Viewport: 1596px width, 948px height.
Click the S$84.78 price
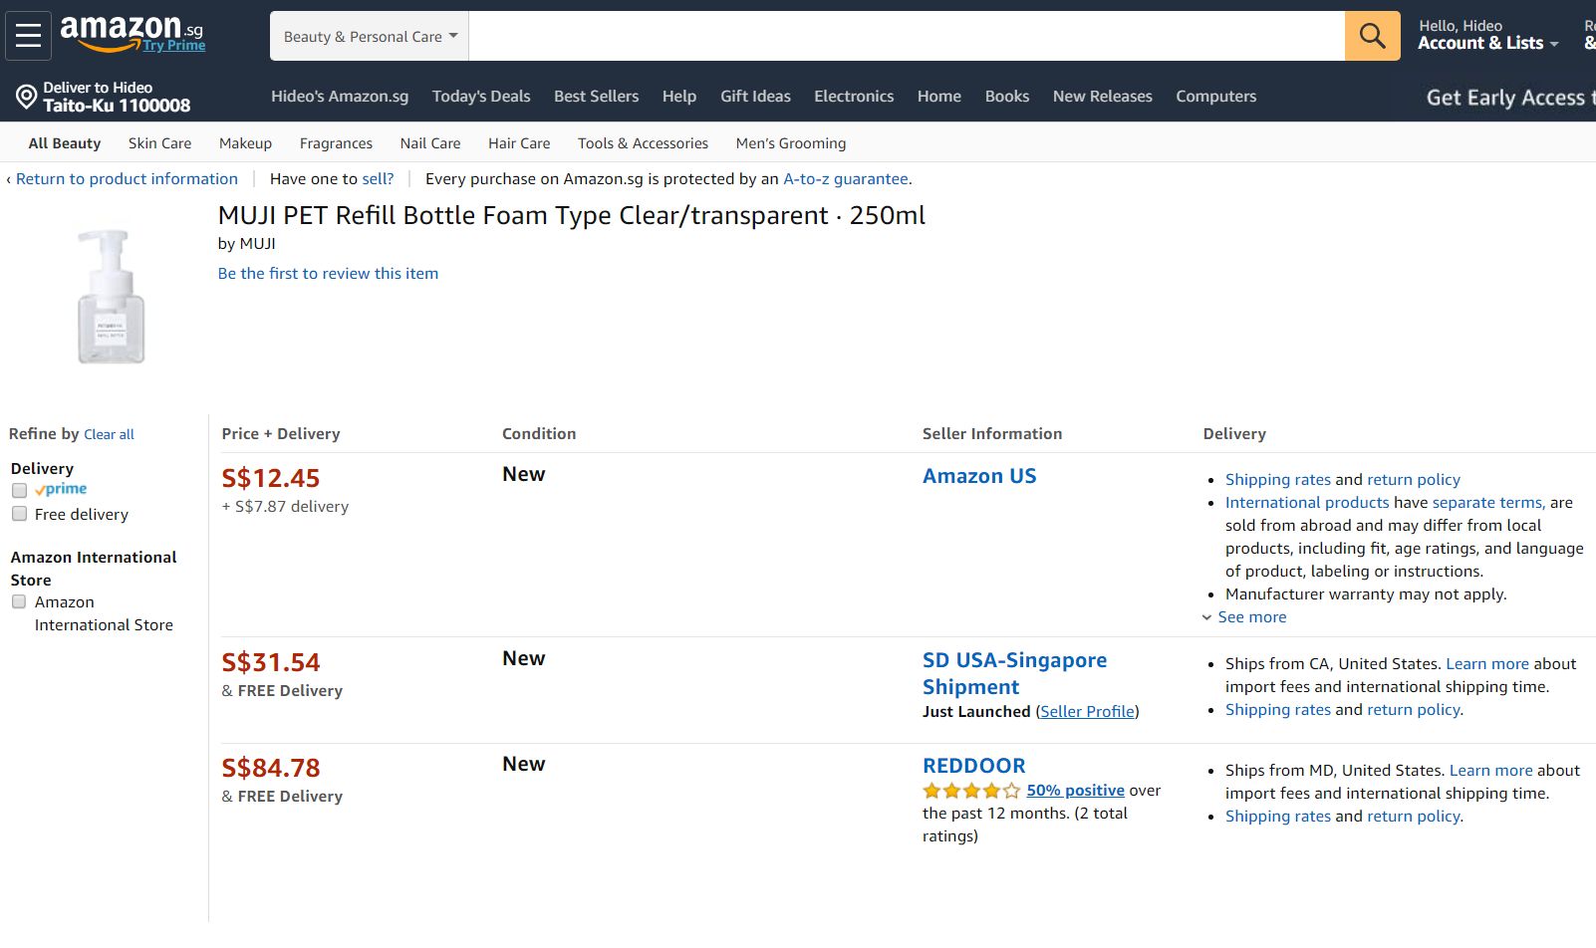pos(271,768)
